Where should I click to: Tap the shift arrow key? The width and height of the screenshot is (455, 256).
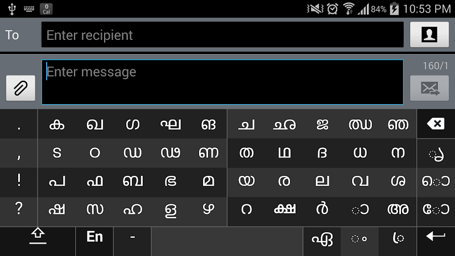[x=38, y=237]
